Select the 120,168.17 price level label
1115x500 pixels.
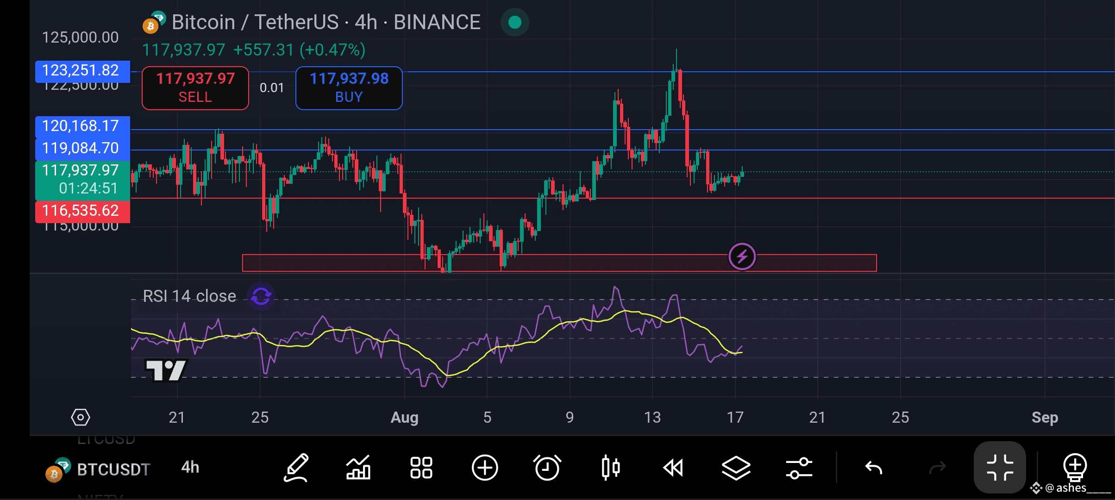click(x=82, y=126)
